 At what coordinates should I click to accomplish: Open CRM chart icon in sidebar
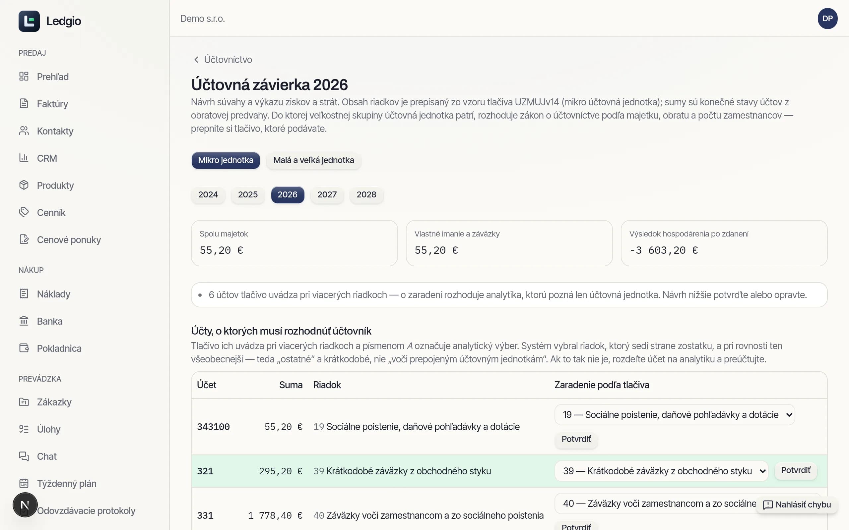click(x=24, y=158)
